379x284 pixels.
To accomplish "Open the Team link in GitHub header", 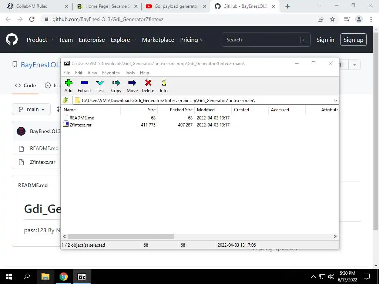I will (x=66, y=40).
